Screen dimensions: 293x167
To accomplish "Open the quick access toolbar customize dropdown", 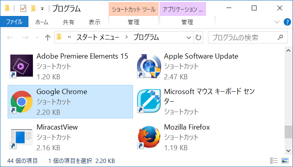I will click(x=42, y=9).
